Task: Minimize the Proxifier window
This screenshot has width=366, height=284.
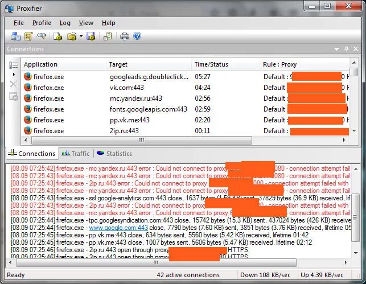Action: point(312,6)
